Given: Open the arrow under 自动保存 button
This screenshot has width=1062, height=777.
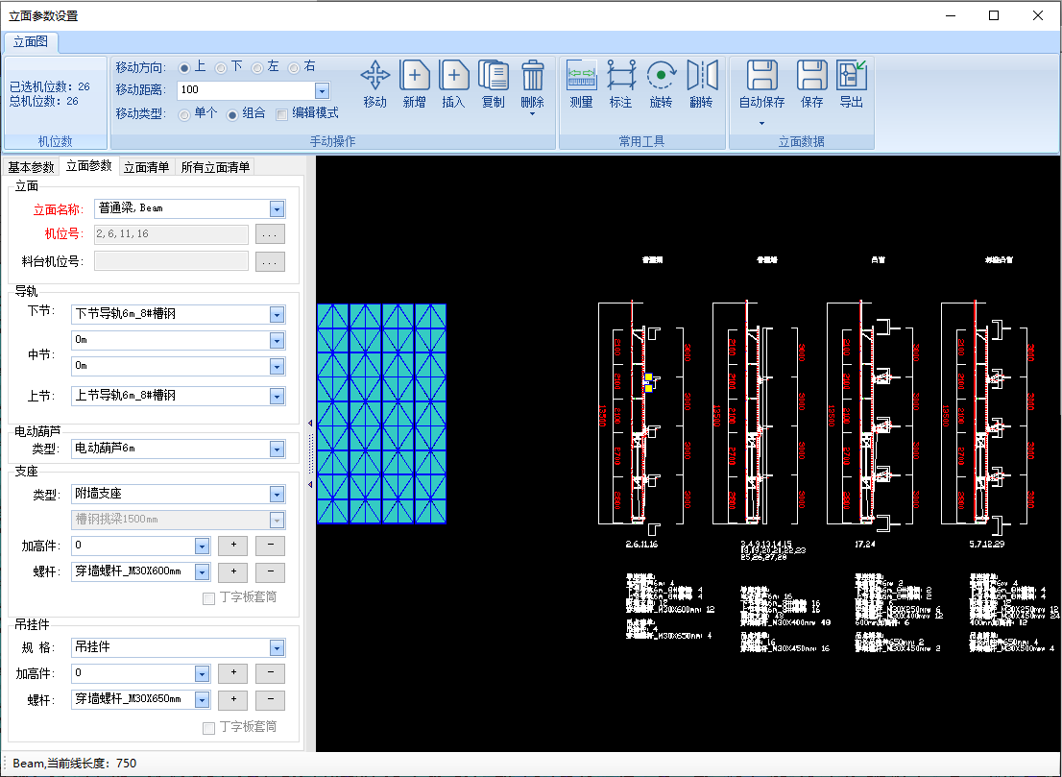Looking at the screenshot, I should click(x=762, y=123).
